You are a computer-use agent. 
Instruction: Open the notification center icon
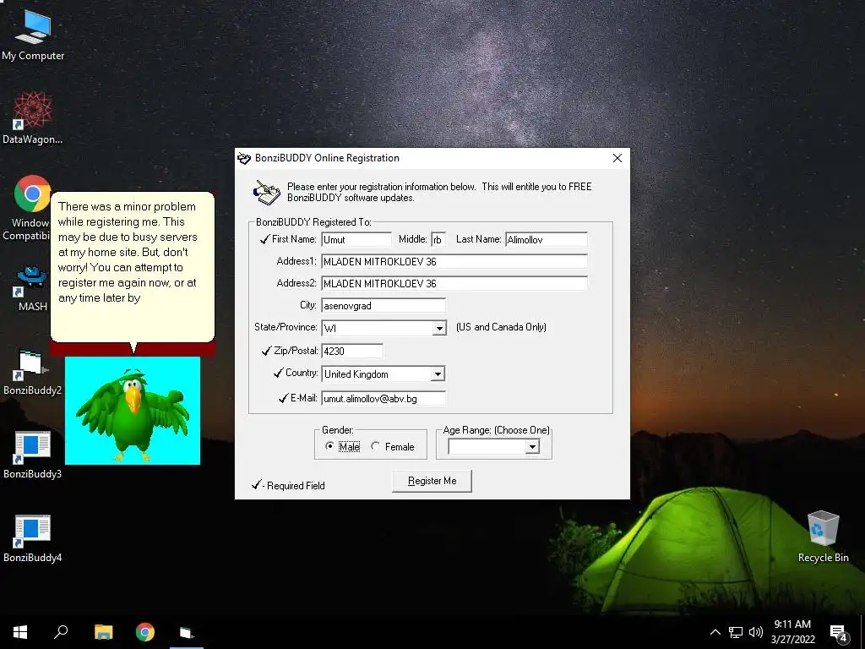839,632
